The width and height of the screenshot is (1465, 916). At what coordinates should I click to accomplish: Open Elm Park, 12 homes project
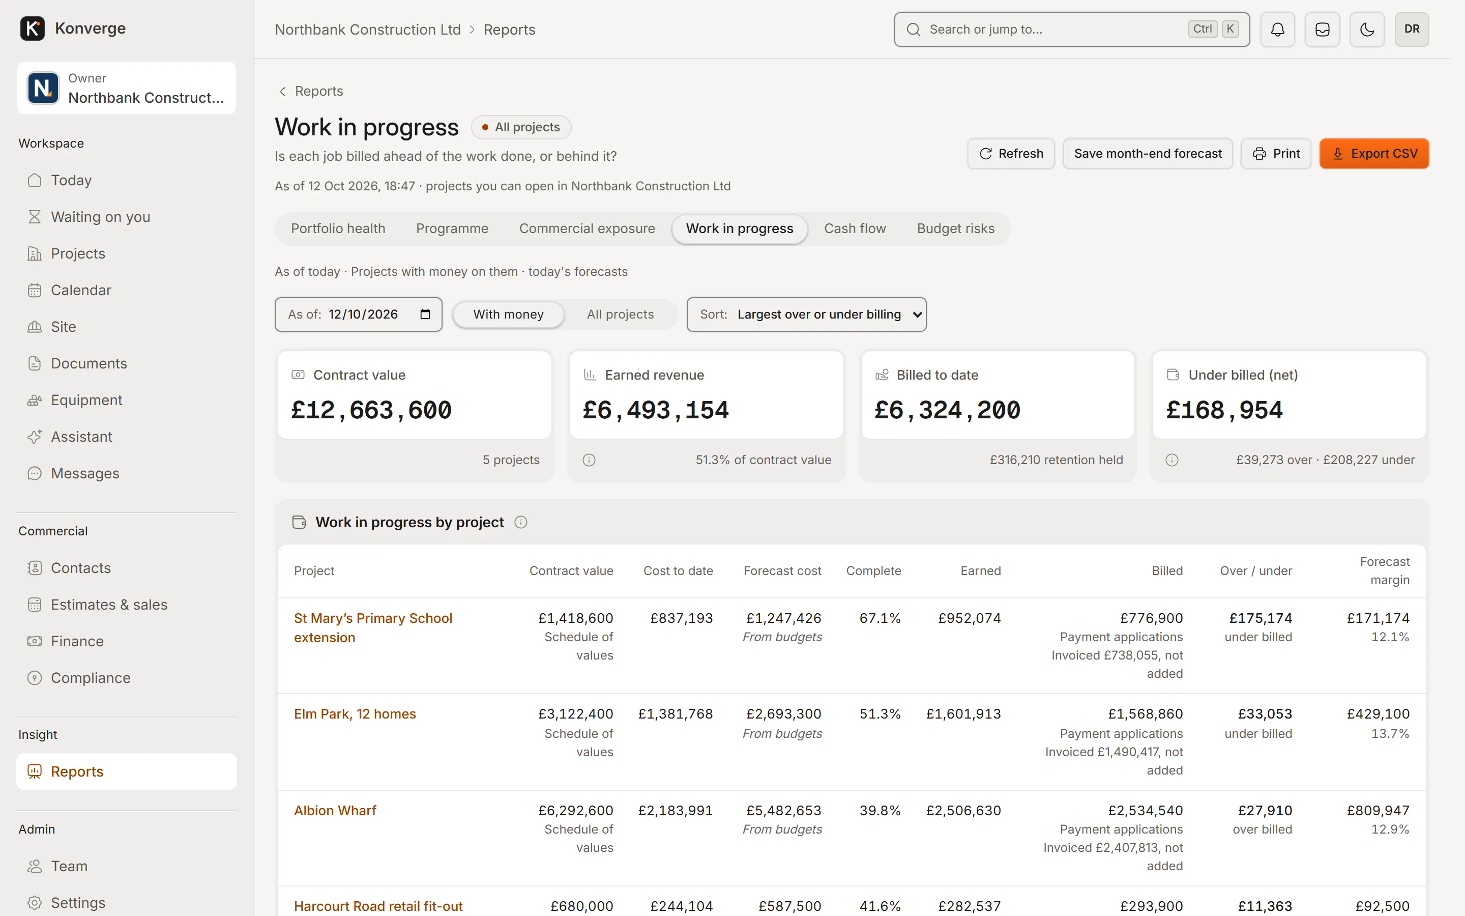click(355, 714)
